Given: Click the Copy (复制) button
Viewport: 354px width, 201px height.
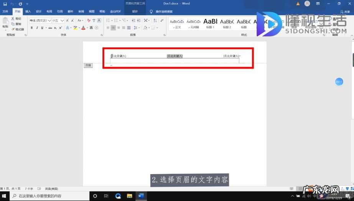Looking at the screenshot, I should point(16,24).
